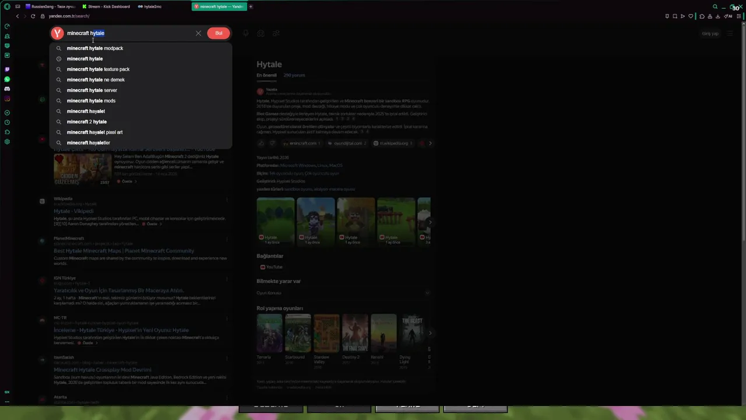Viewport: 746px width, 420px height.
Task: Open the sidebar settings gear
Action: point(7,142)
